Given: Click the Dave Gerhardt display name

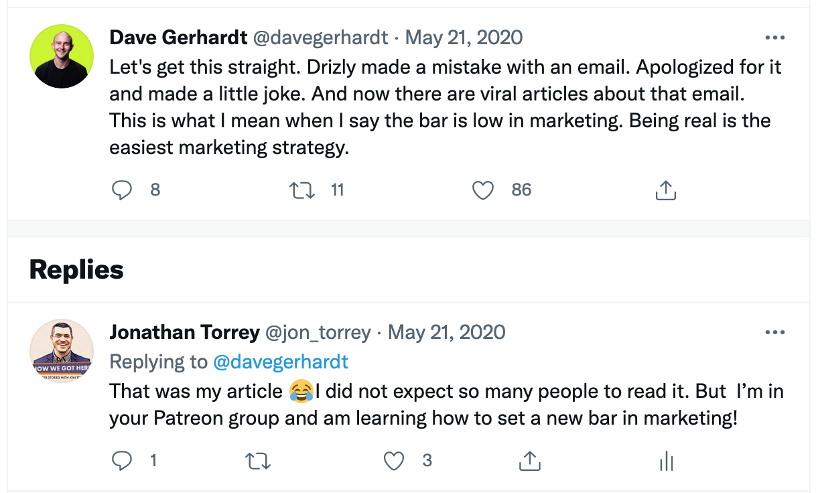Looking at the screenshot, I should click(178, 38).
